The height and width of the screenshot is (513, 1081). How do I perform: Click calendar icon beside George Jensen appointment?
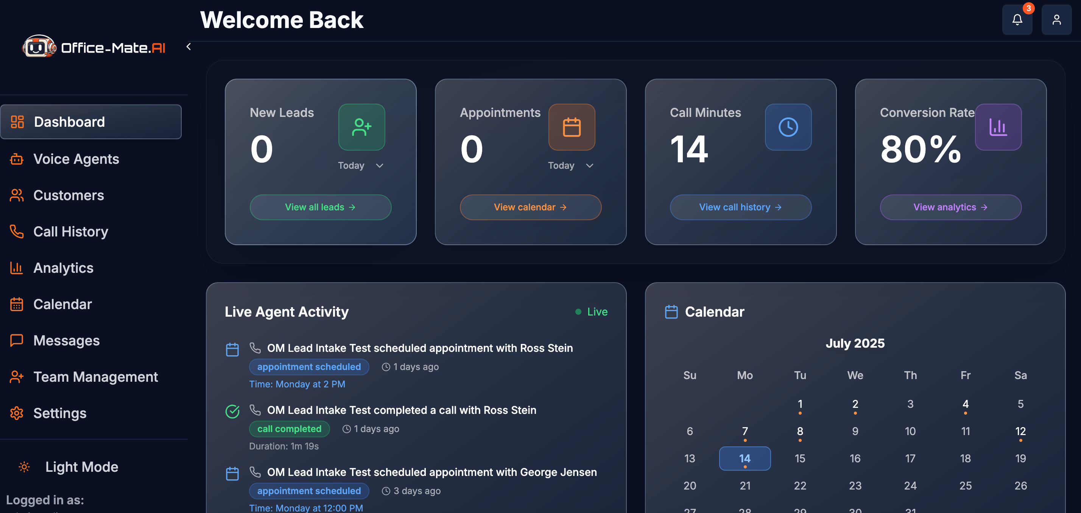pyautogui.click(x=232, y=474)
